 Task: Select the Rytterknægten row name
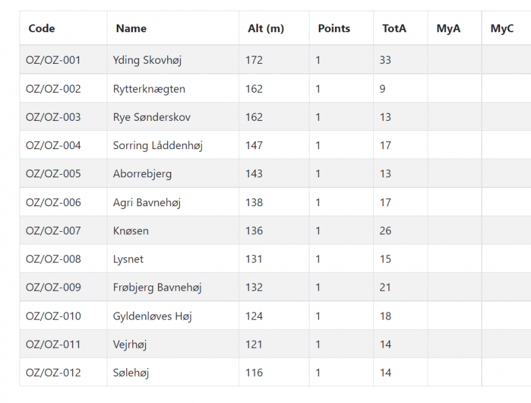pyautogui.click(x=149, y=89)
